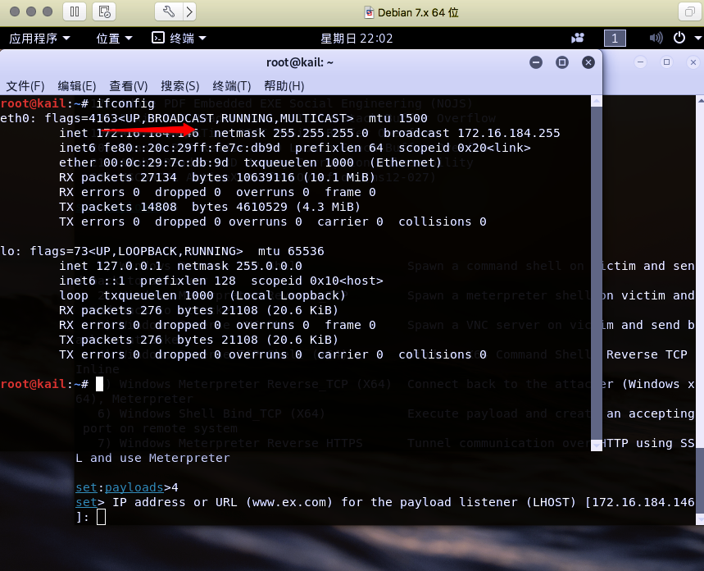The width and height of the screenshot is (704, 571).
Task: Open the 帮助(H) menu
Action: pos(282,85)
